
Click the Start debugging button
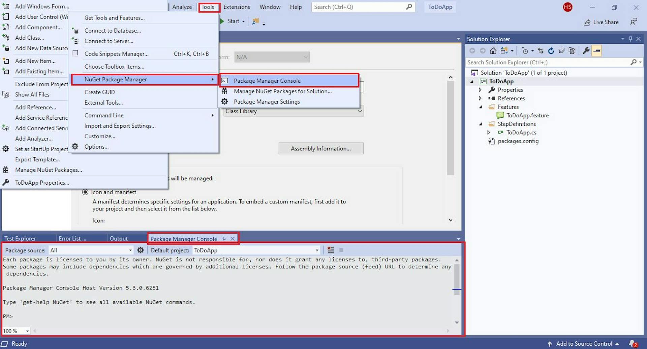tap(232, 21)
